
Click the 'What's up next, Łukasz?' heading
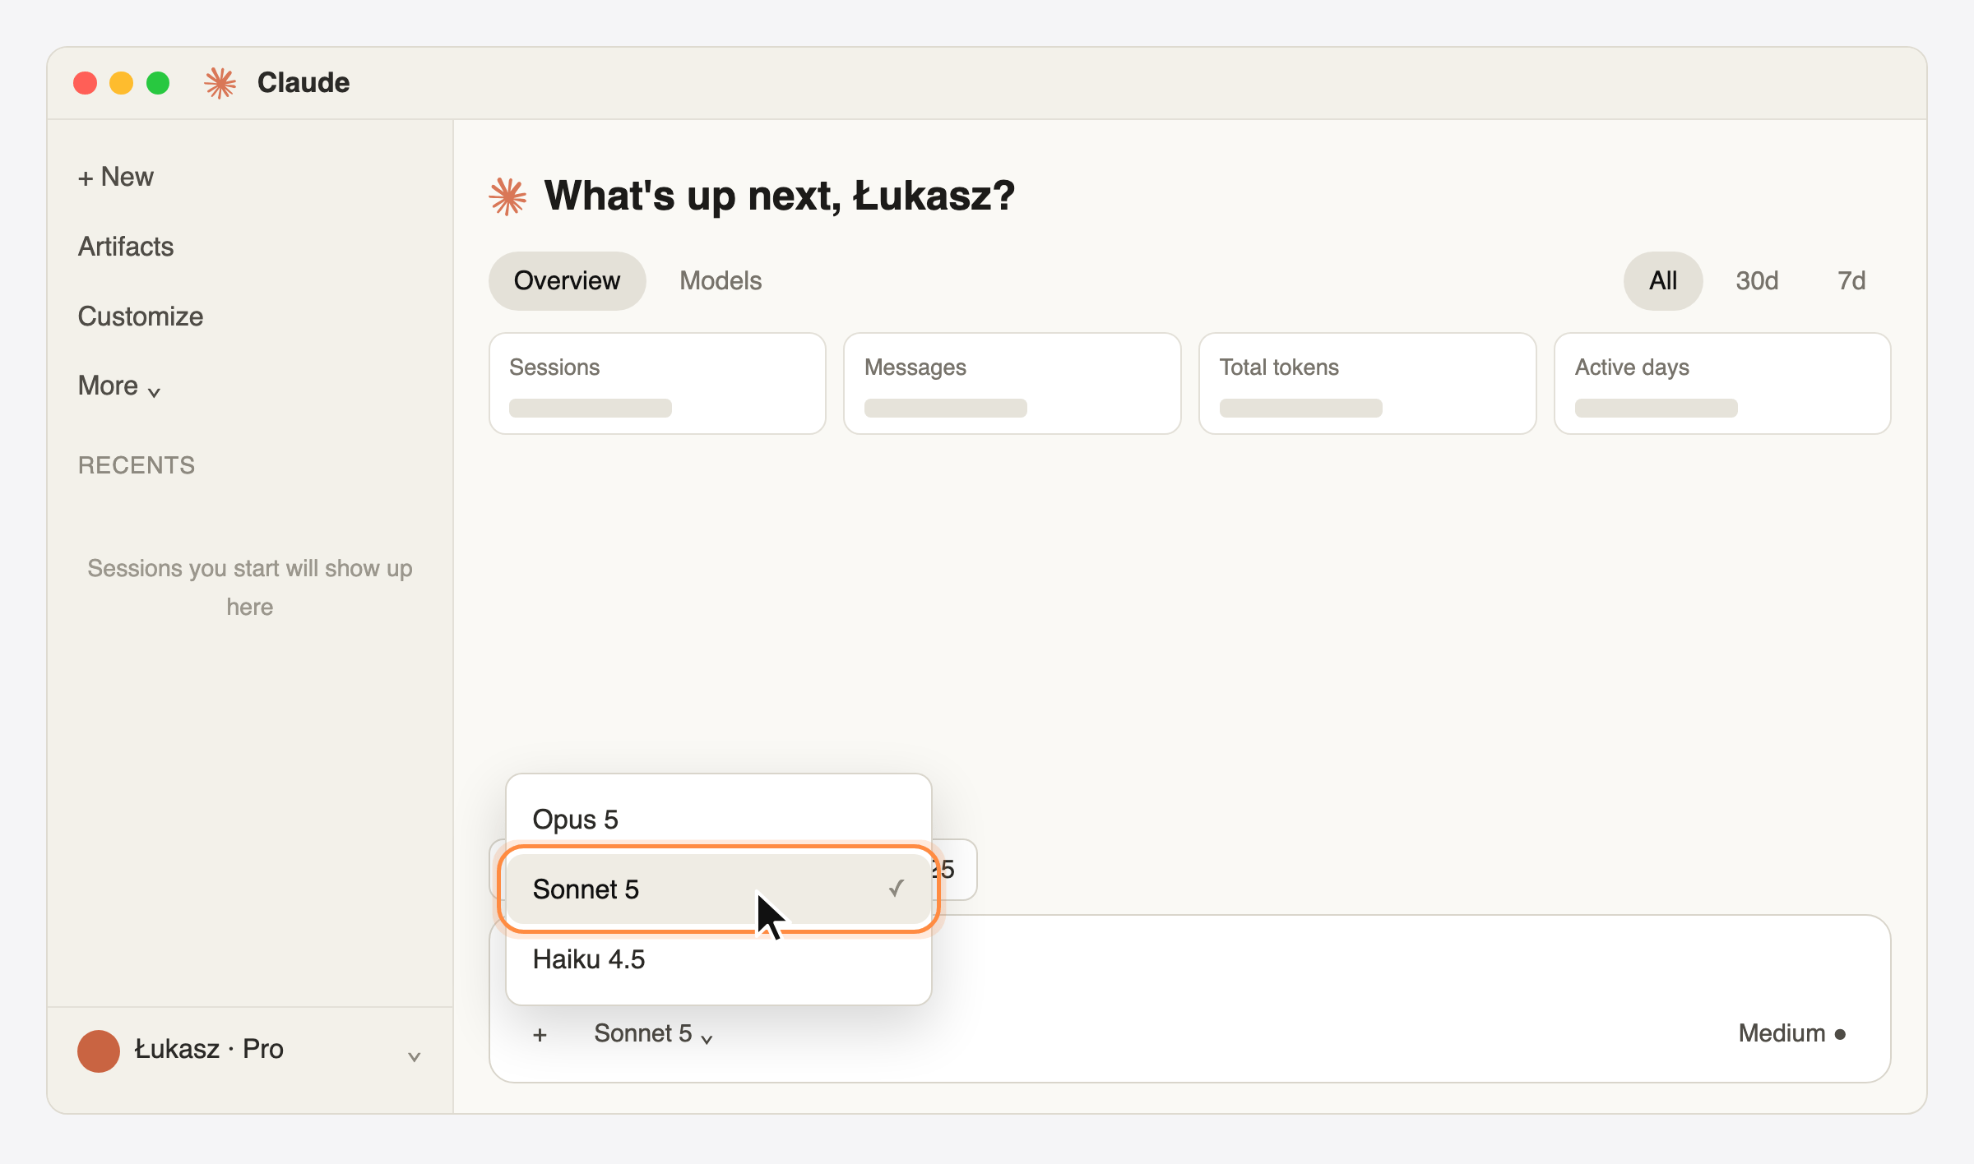pos(780,196)
